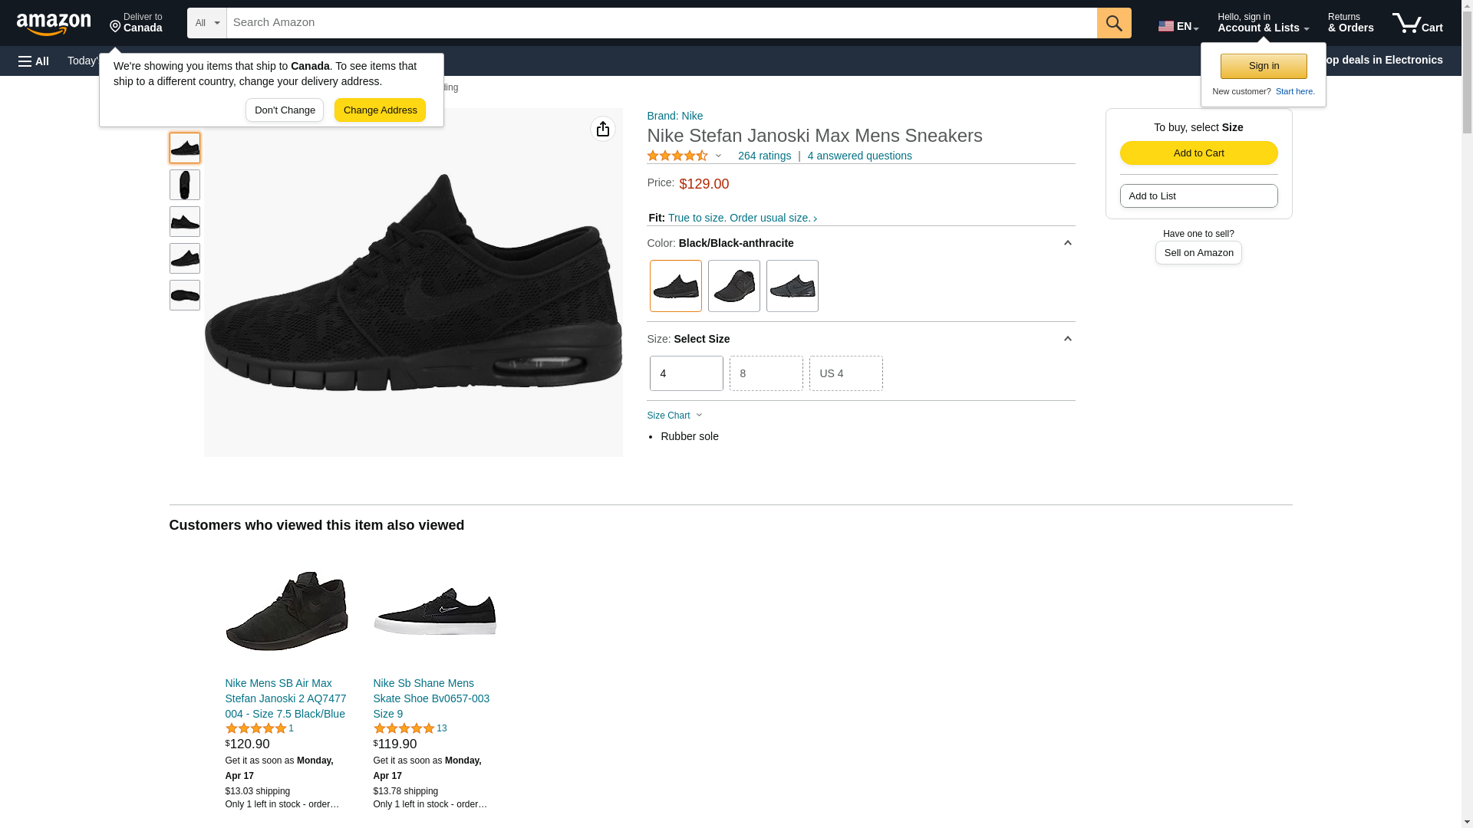The width and height of the screenshot is (1473, 828).
Task: Select size 8 option
Action: coord(766,373)
